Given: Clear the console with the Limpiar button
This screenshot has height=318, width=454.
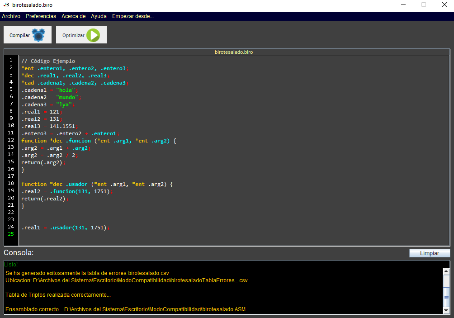Looking at the screenshot, I should [429, 253].
